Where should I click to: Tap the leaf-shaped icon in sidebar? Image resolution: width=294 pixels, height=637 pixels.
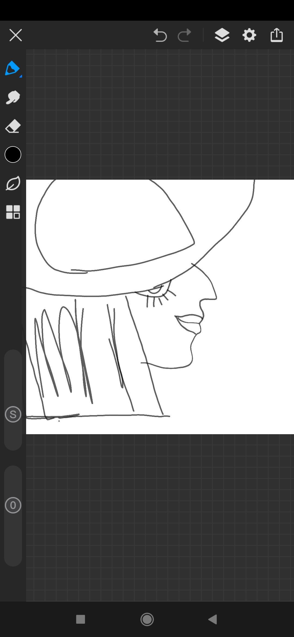[13, 183]
